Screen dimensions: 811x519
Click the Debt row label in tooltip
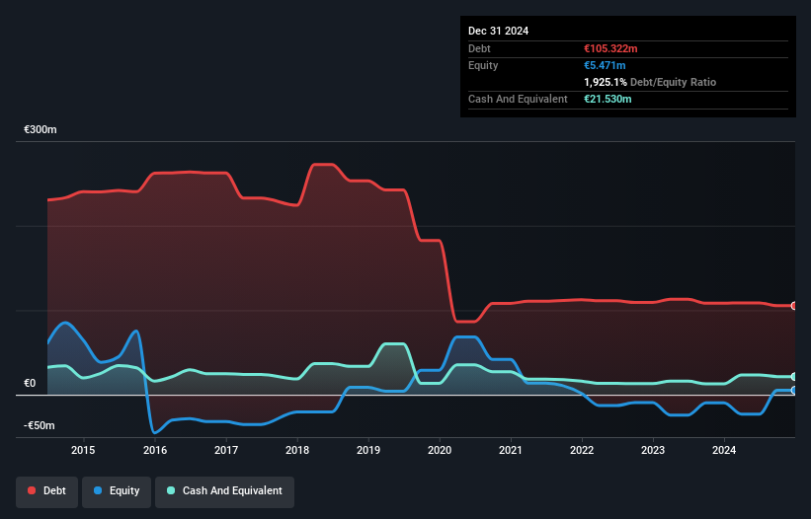[479, 48]
